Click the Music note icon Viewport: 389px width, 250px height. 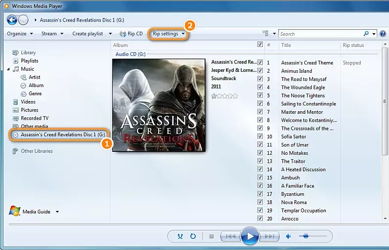[16, 69]
